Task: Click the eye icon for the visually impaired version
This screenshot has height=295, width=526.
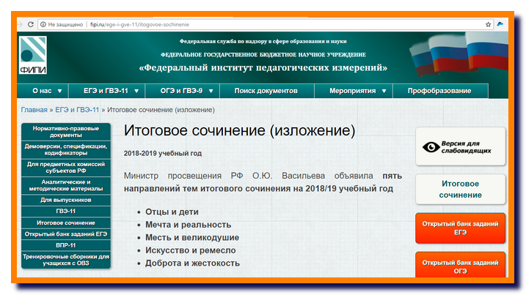Action: pyautogui.click(x=430, y=146)
